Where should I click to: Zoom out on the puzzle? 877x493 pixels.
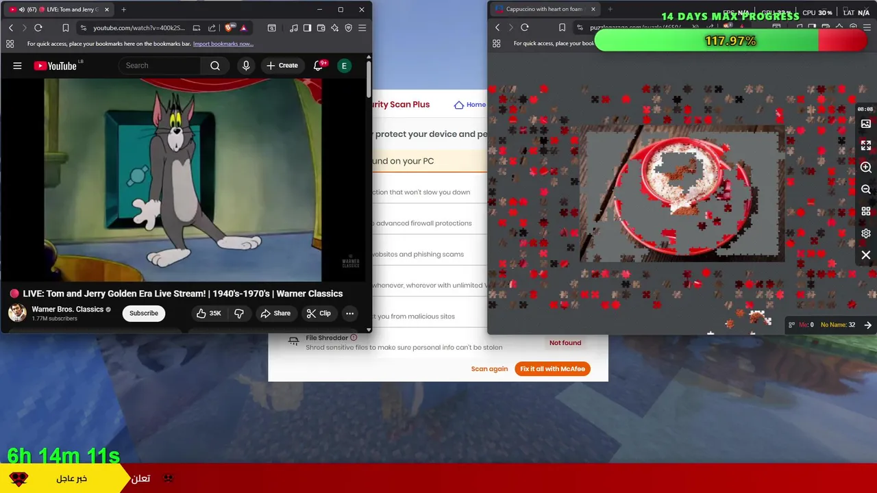[866, 190]
